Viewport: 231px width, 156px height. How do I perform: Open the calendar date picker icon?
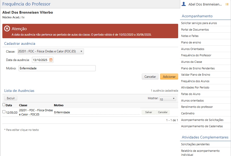tap(51, 60)
